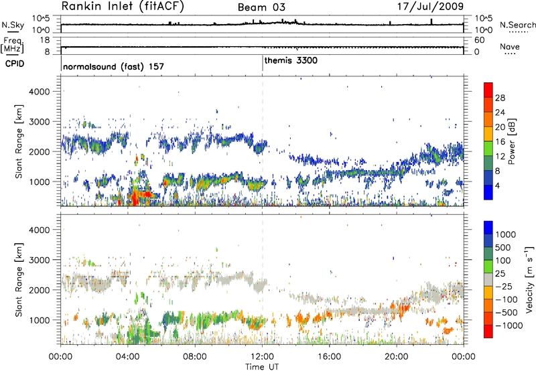Click the 'Slant Range [km]' label of the power panel
536x371 pixels.
coord(19,141)
